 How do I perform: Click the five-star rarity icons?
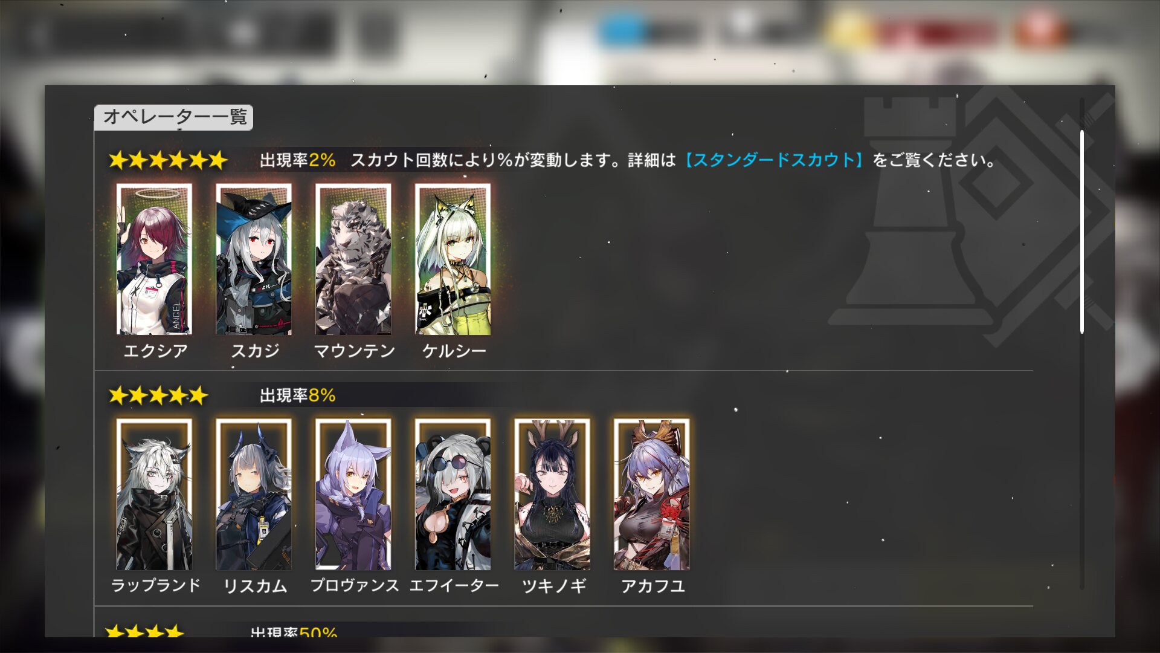[158, 395]
